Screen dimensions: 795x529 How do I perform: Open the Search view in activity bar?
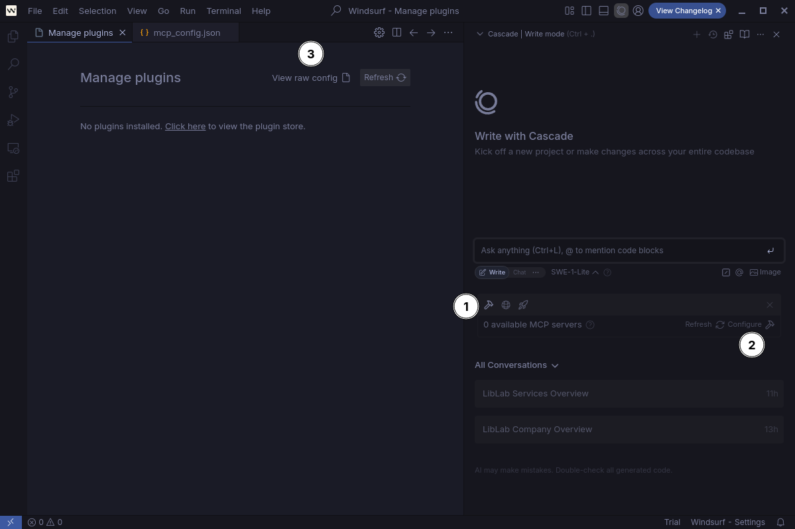click(13, 64)
